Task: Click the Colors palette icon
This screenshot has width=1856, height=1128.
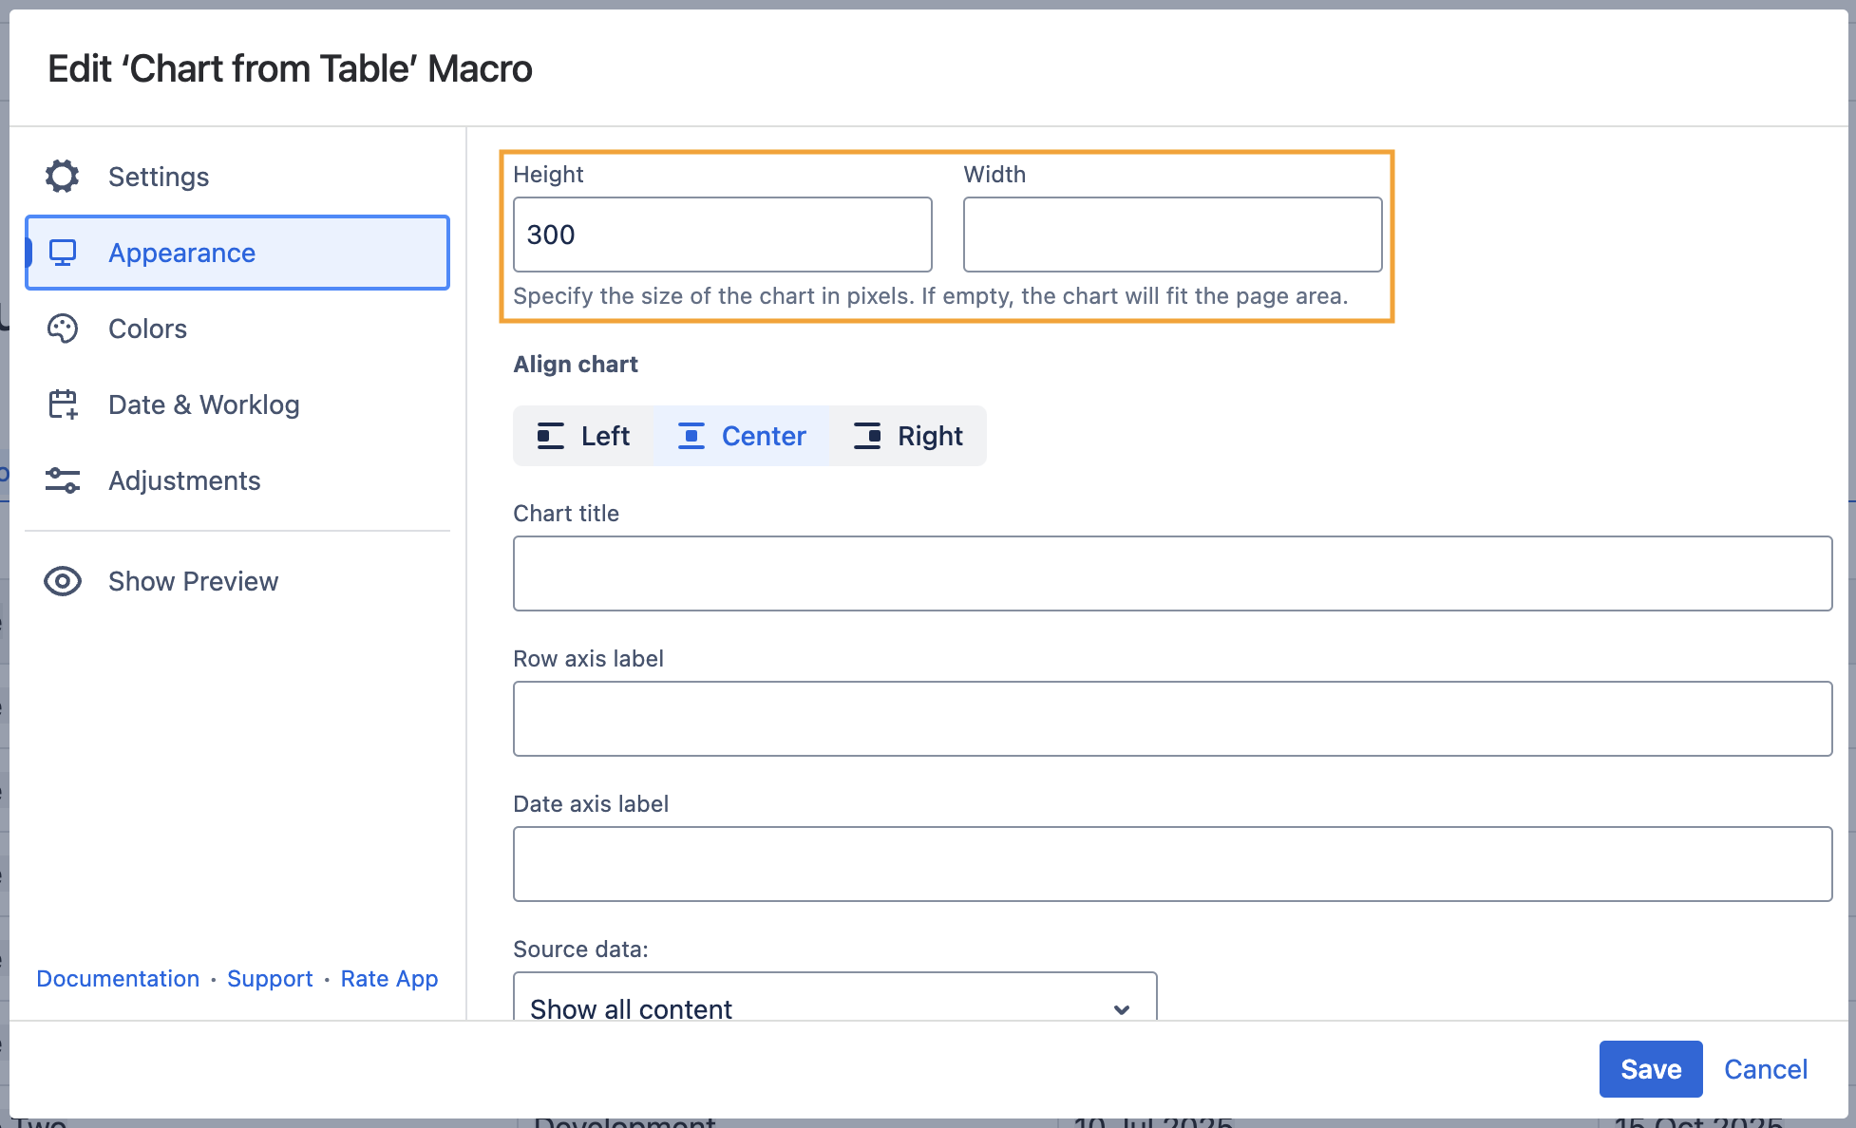Action: [63, 329]
